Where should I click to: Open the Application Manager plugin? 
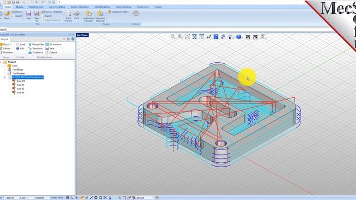(x=88, y=16)
